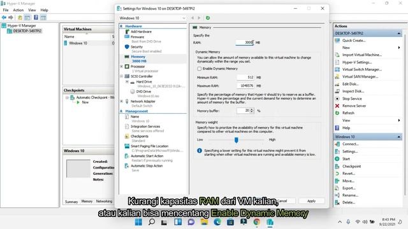408x229 pixels.
Task: Collapse the SCSI Controller node
Action: pos(122,76)
